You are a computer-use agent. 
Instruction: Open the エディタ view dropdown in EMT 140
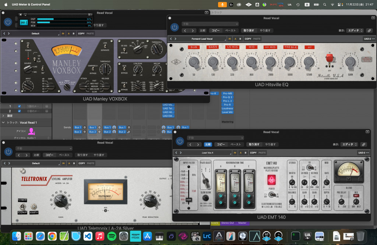click(349, 145)
